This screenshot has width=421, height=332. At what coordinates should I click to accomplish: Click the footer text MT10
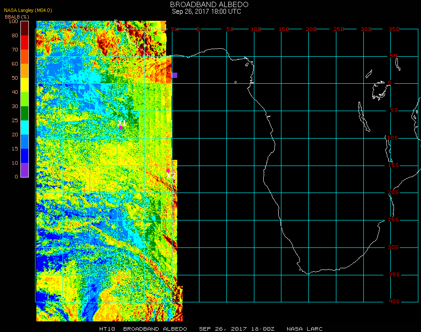[107, 329]
